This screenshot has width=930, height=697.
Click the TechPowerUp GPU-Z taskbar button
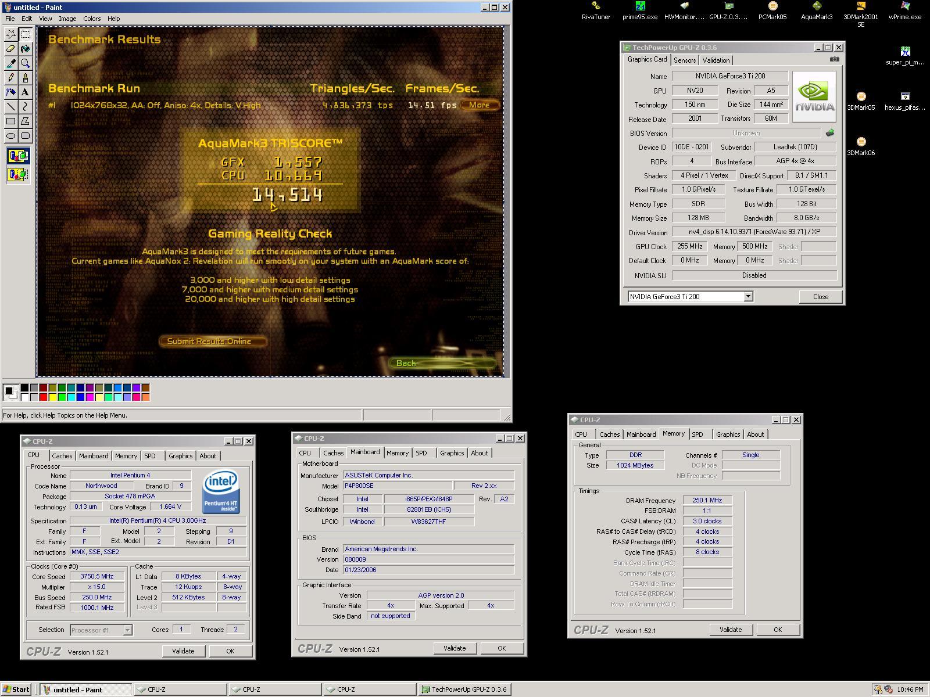click(x=464, y=689)
